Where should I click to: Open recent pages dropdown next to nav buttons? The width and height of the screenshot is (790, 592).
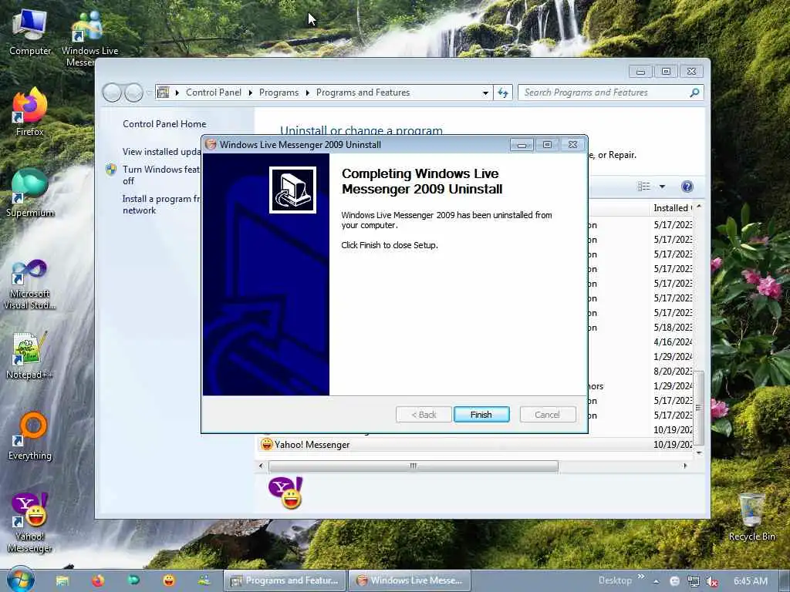(x=149, y=92)
